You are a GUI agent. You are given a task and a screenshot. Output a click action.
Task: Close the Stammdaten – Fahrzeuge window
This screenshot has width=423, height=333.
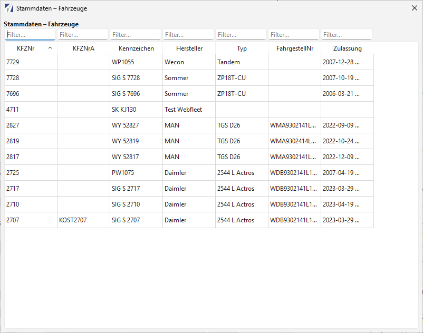415,8
